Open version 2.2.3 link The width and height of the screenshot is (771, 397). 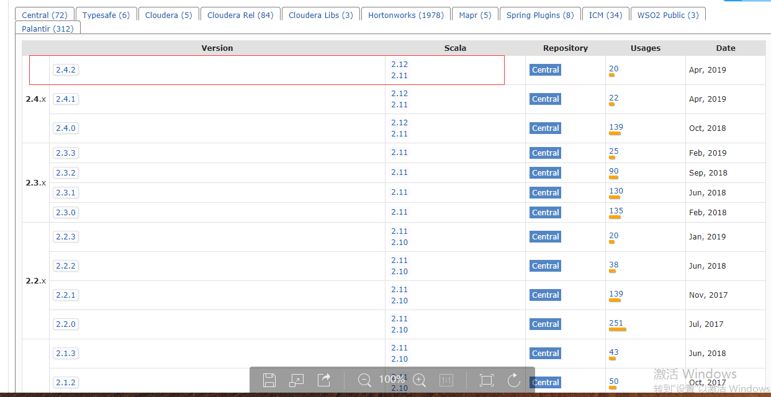point(66,237)
